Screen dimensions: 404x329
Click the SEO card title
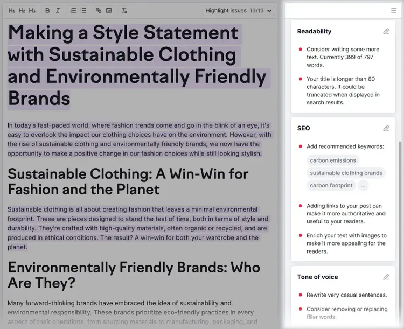[x=303, y=128]
